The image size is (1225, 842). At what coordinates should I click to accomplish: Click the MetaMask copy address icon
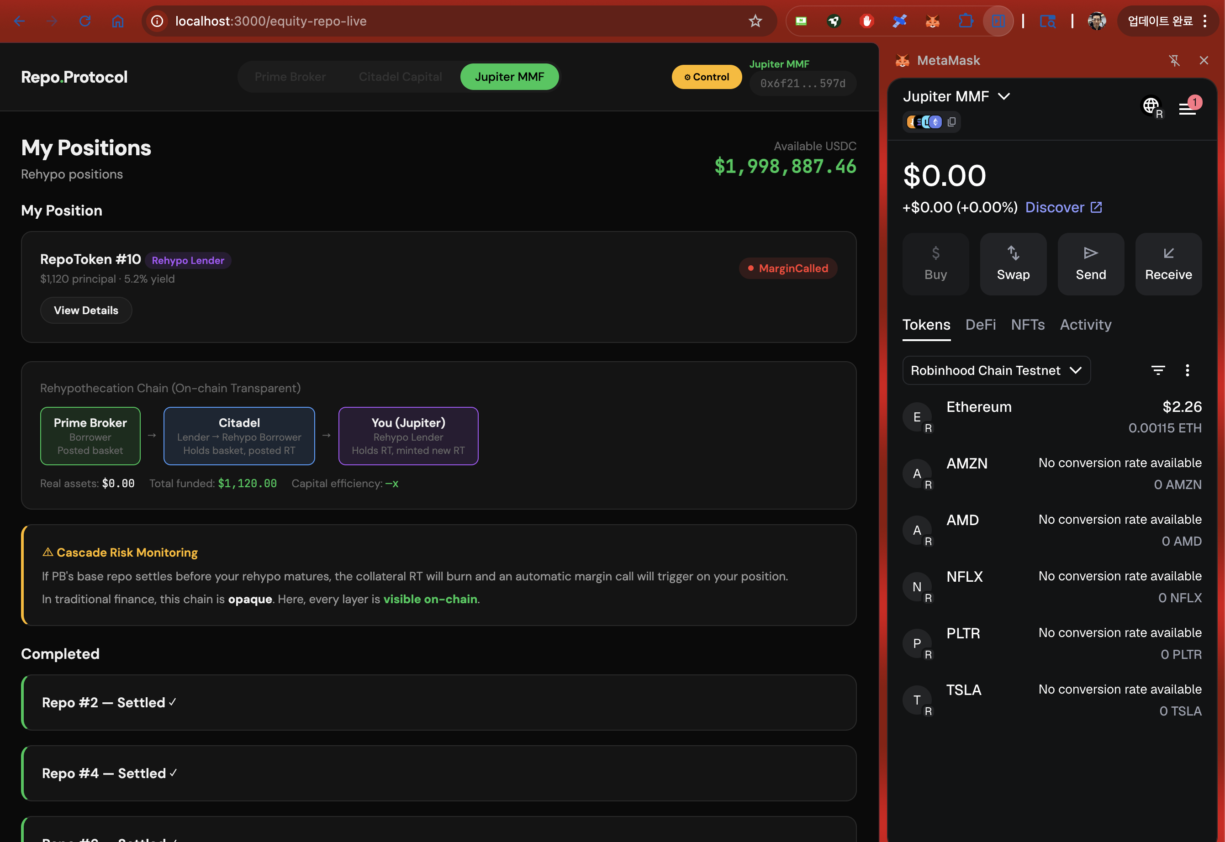tap(951, 122)
